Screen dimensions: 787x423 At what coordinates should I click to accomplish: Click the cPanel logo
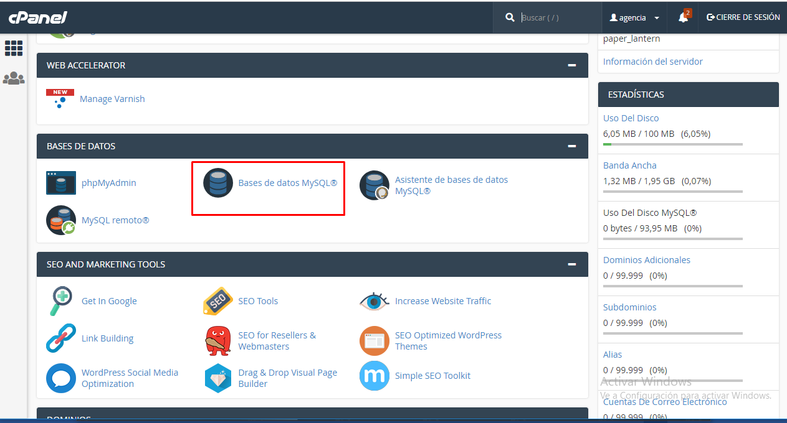coord(37,17)
